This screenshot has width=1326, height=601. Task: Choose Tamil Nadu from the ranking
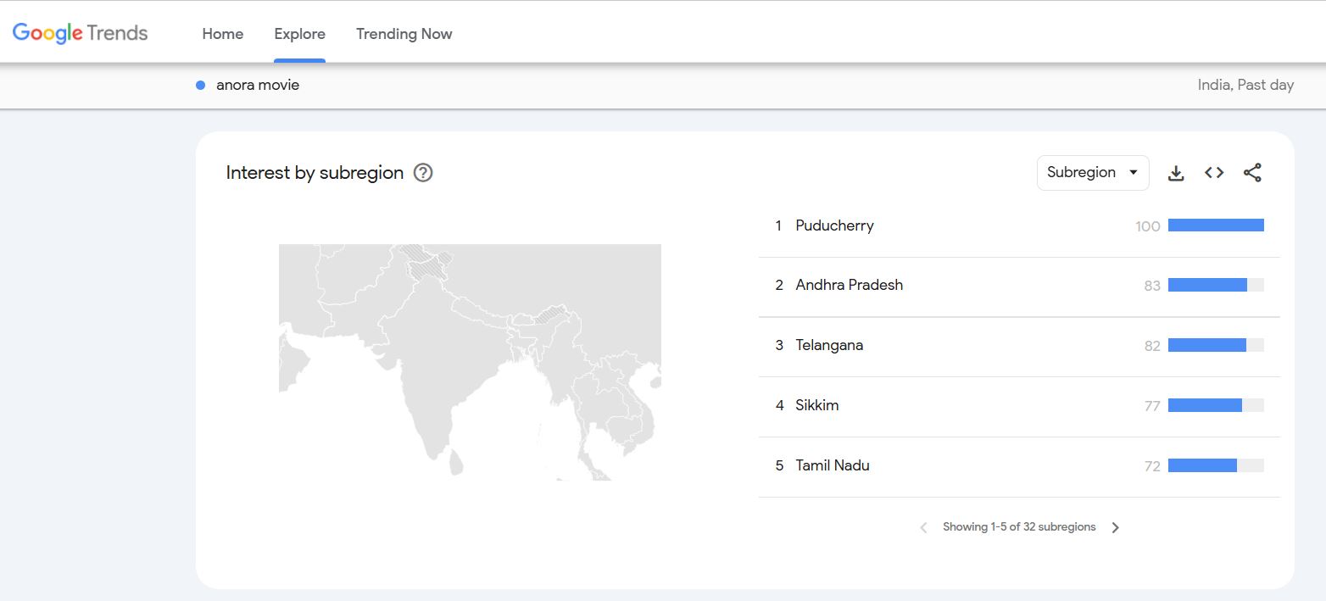coord(832,465)
